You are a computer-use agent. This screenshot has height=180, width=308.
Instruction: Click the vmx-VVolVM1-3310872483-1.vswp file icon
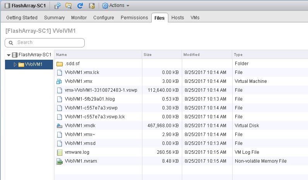(x=60, y=91)
